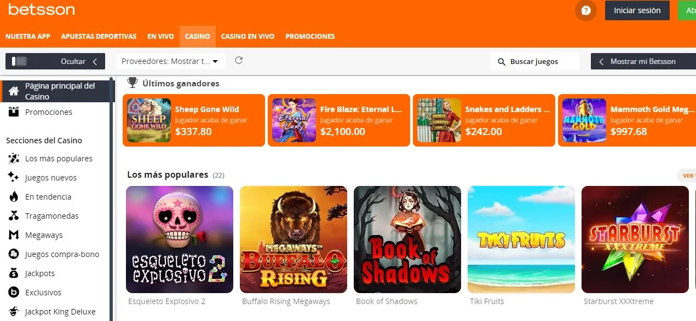Click the refresh games icon
Viewport: 696px width, 321px height.
pos(238,61)
